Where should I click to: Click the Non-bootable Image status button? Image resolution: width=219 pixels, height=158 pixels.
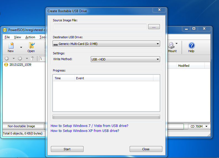pos(21,126)
